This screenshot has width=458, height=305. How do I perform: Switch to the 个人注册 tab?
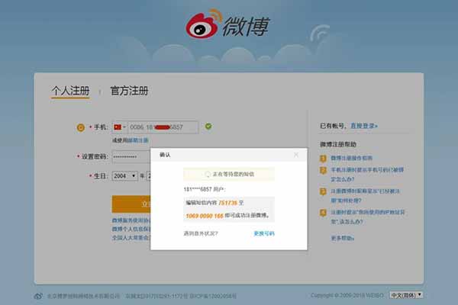point(70,91)
